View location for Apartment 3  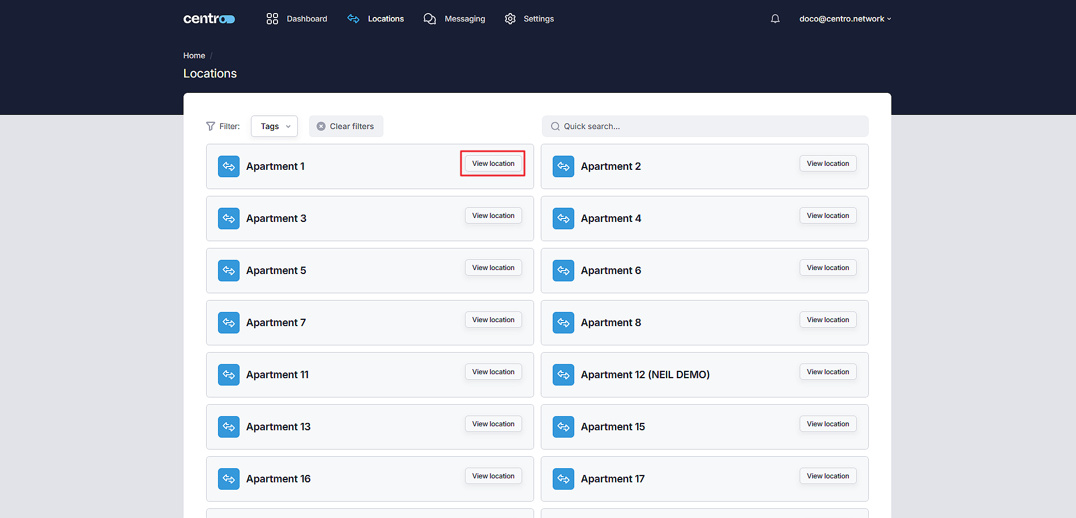click(x=493, y=216)
